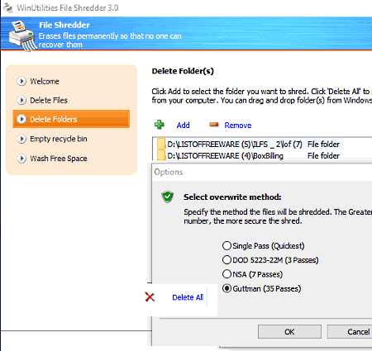Viewport: 372px width, 351px height.
Task: Switch to Empty recycle bin
Action: pos(59,139)
